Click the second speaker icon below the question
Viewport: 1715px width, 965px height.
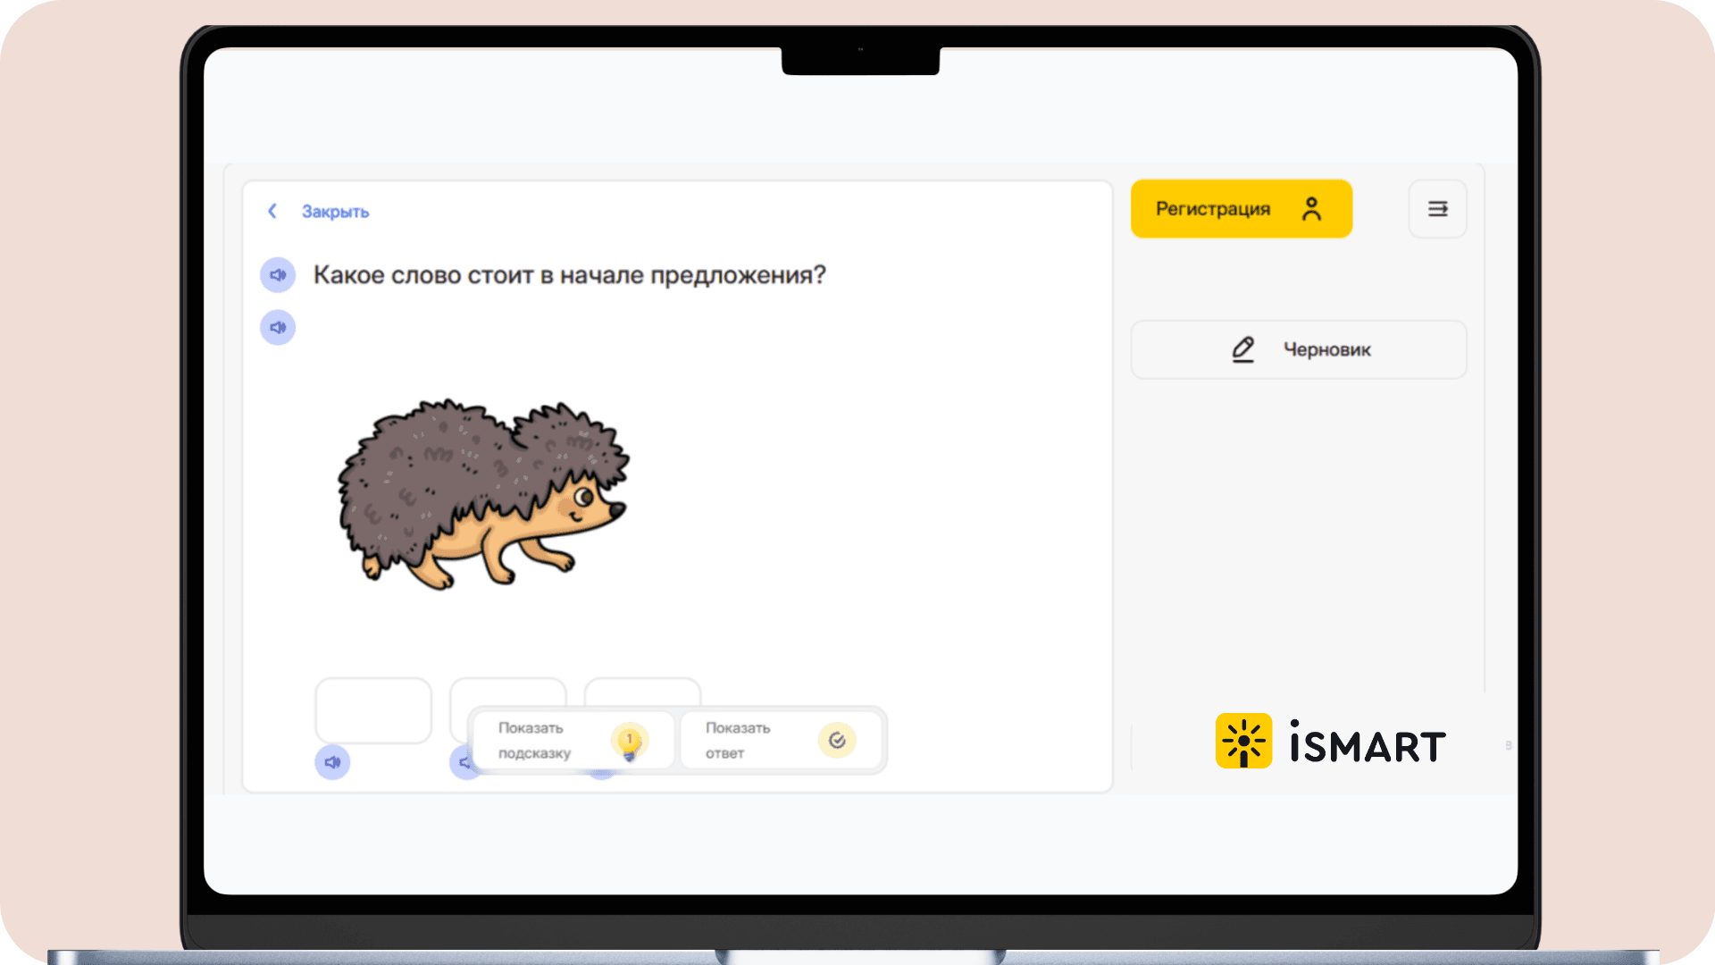[x=278, y=328]
